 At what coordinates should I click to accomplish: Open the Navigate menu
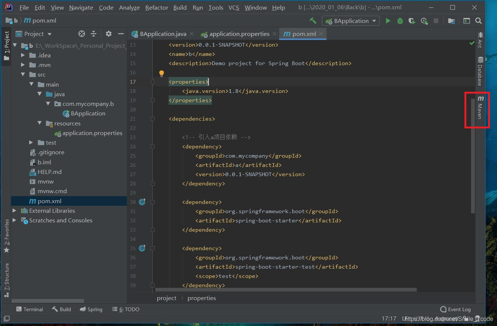(x=81, y=7)
